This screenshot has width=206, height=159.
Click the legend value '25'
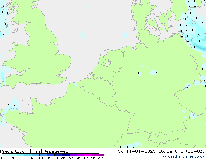(x=63, y=158)
